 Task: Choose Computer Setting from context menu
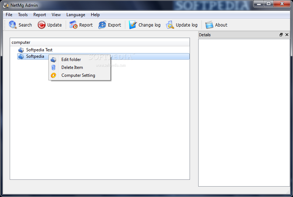(x=79, y=75)
